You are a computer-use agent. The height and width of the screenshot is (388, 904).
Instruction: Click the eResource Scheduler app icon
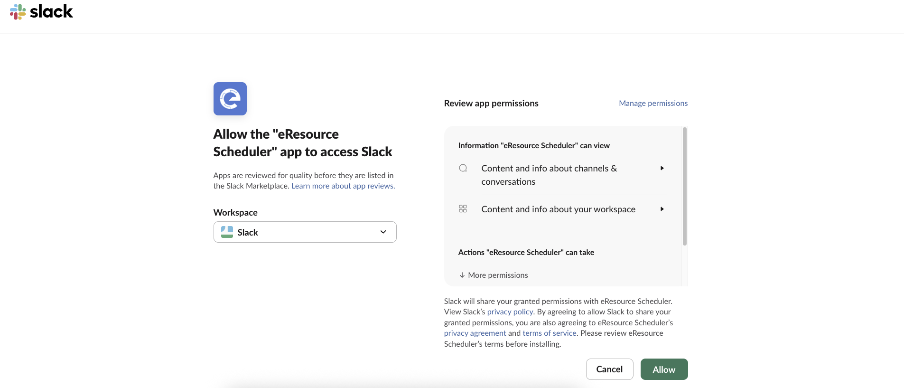point(230,99)
